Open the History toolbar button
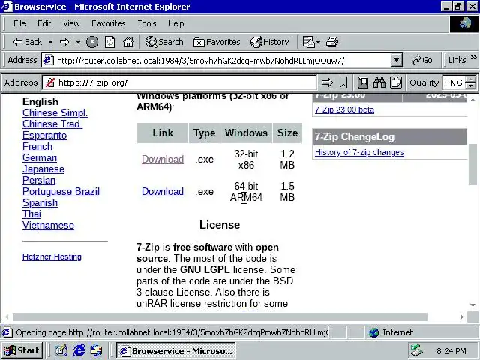 [270, 42]
